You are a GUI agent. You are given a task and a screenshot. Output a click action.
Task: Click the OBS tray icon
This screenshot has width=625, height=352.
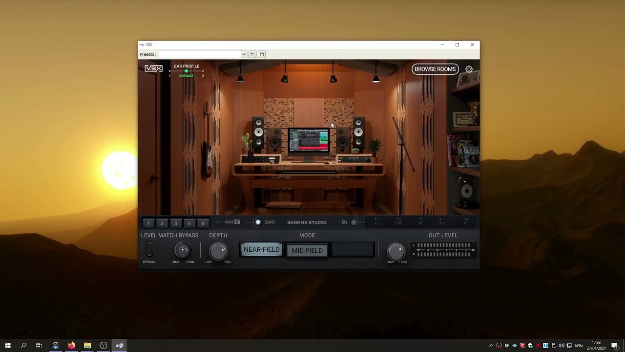499,346
